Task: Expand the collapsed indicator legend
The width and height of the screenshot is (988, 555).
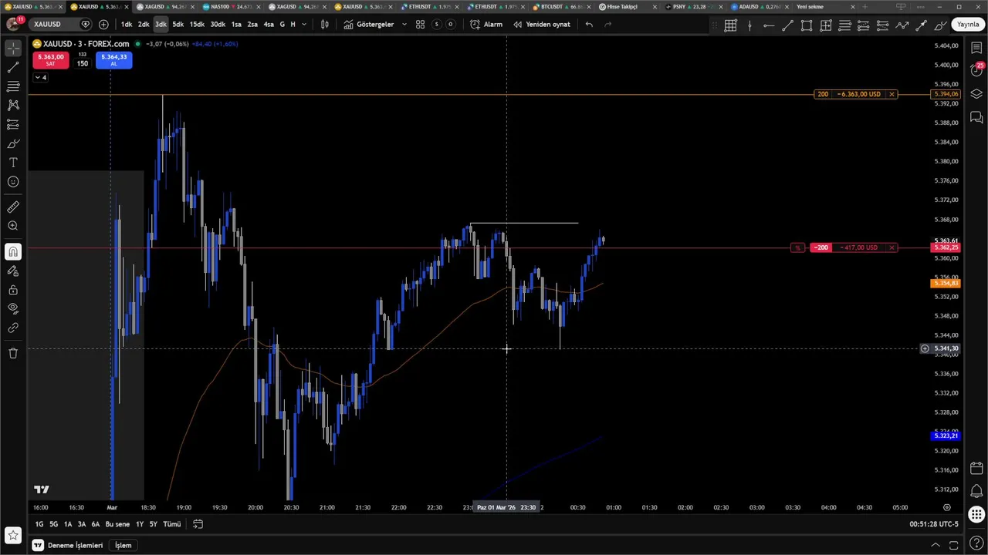Action: point(40,77)
